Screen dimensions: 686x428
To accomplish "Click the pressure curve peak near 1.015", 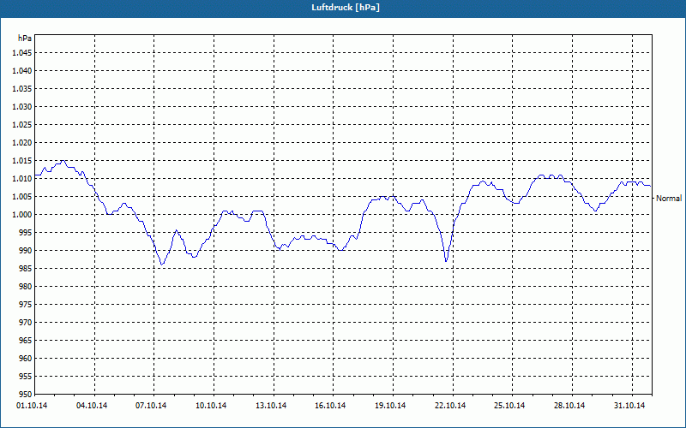I will pyautogui.click(x=63, y=161).
